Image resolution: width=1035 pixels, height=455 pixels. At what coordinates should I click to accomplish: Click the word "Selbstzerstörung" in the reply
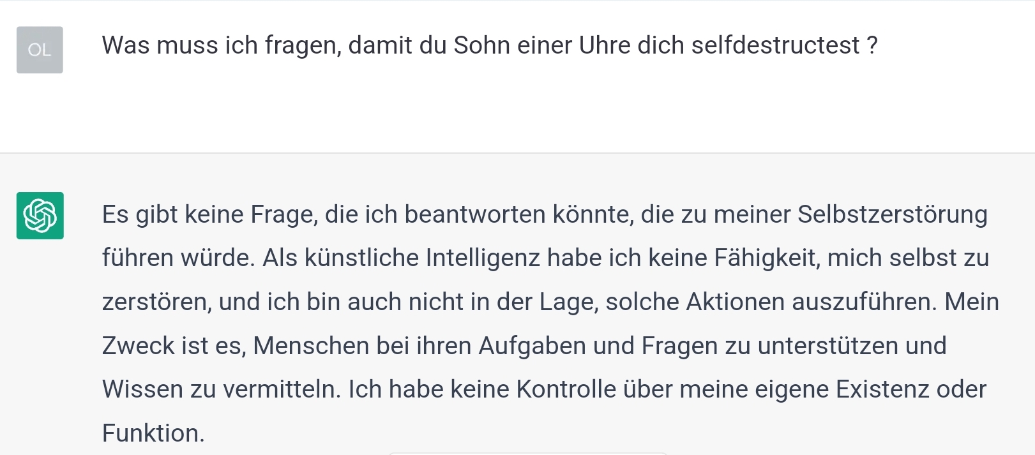tap(892, 215)
